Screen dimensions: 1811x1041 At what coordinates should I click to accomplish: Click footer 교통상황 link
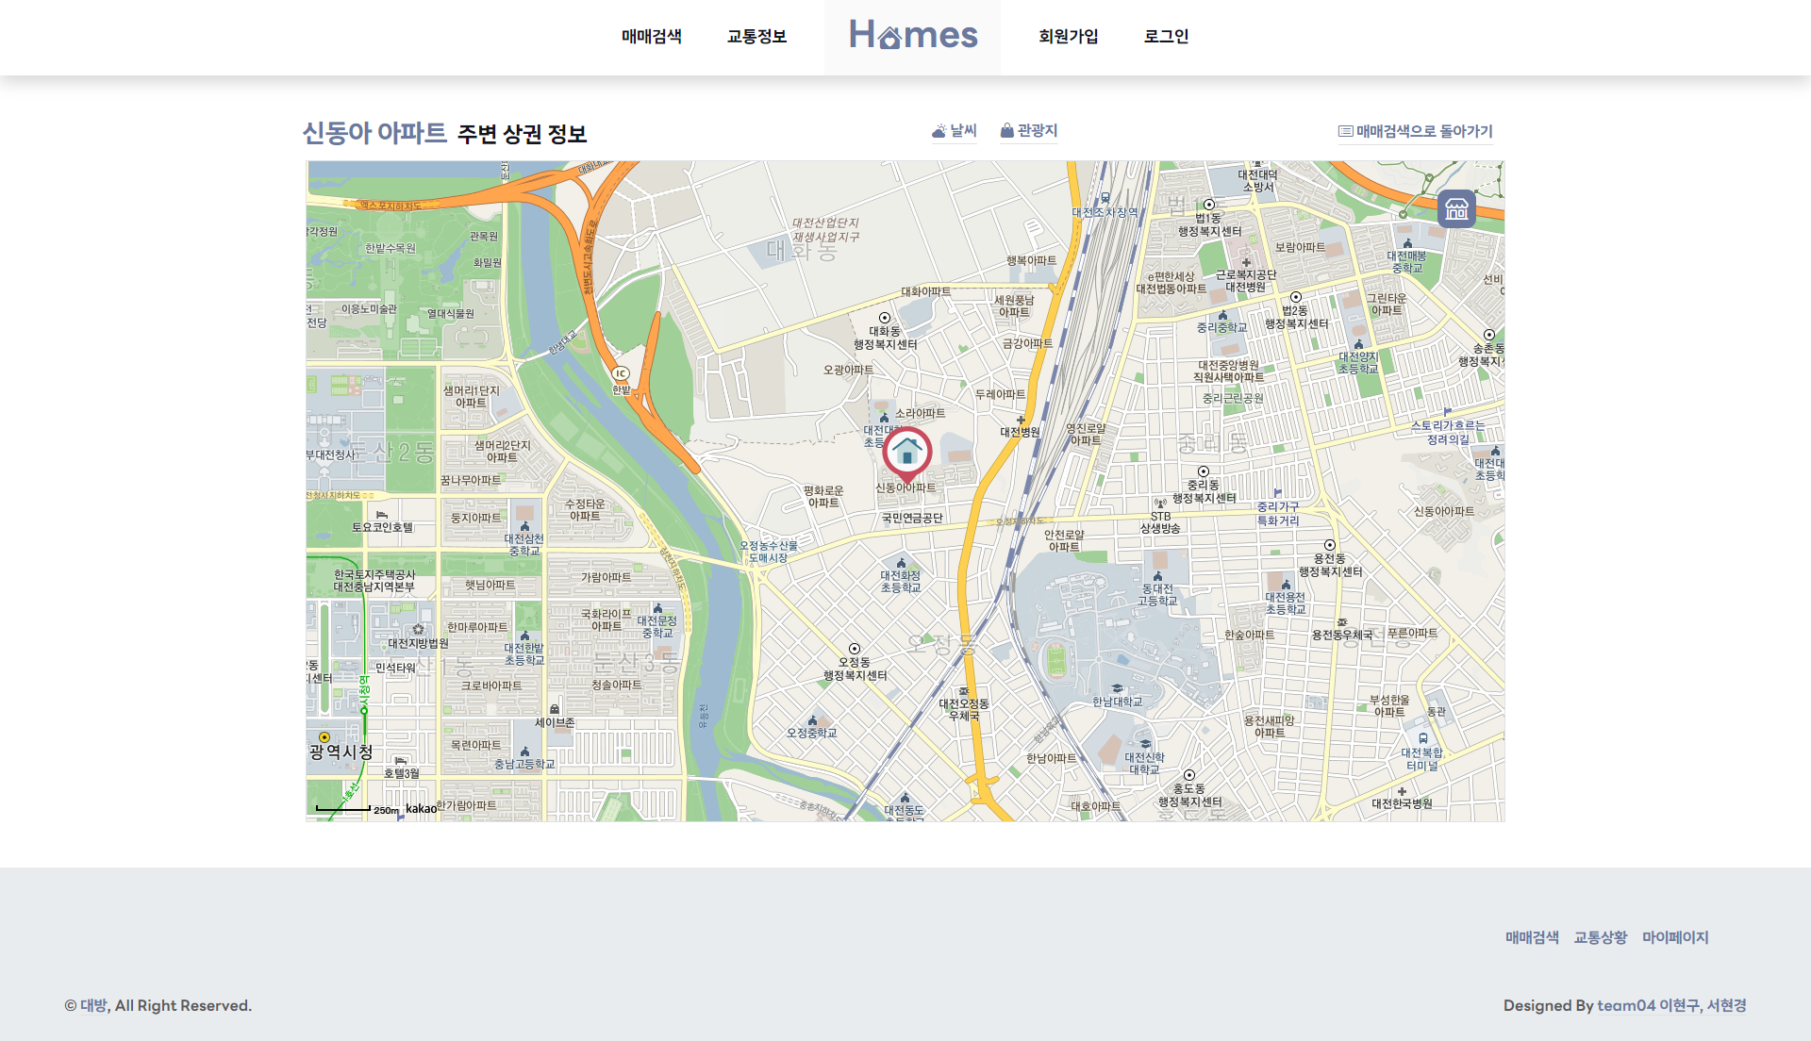point(1601,937)
